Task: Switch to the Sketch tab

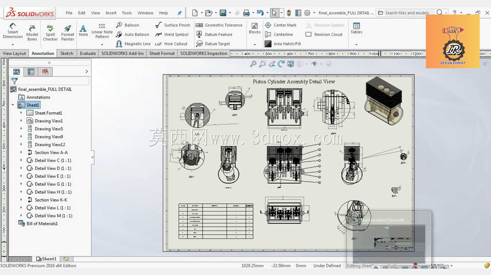Action: (67, 53)
